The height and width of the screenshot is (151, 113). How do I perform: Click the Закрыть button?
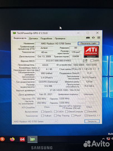coord(92,121)
